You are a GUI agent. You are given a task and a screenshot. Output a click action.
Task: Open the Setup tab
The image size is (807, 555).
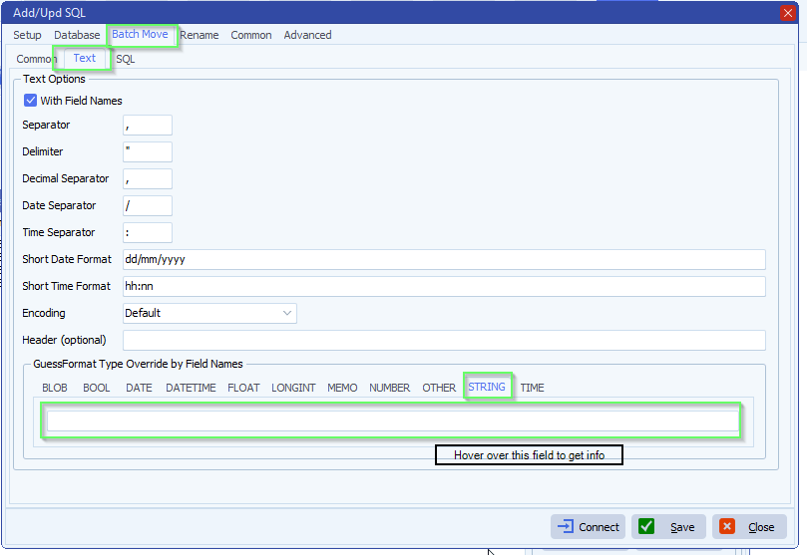coord(27,35)
